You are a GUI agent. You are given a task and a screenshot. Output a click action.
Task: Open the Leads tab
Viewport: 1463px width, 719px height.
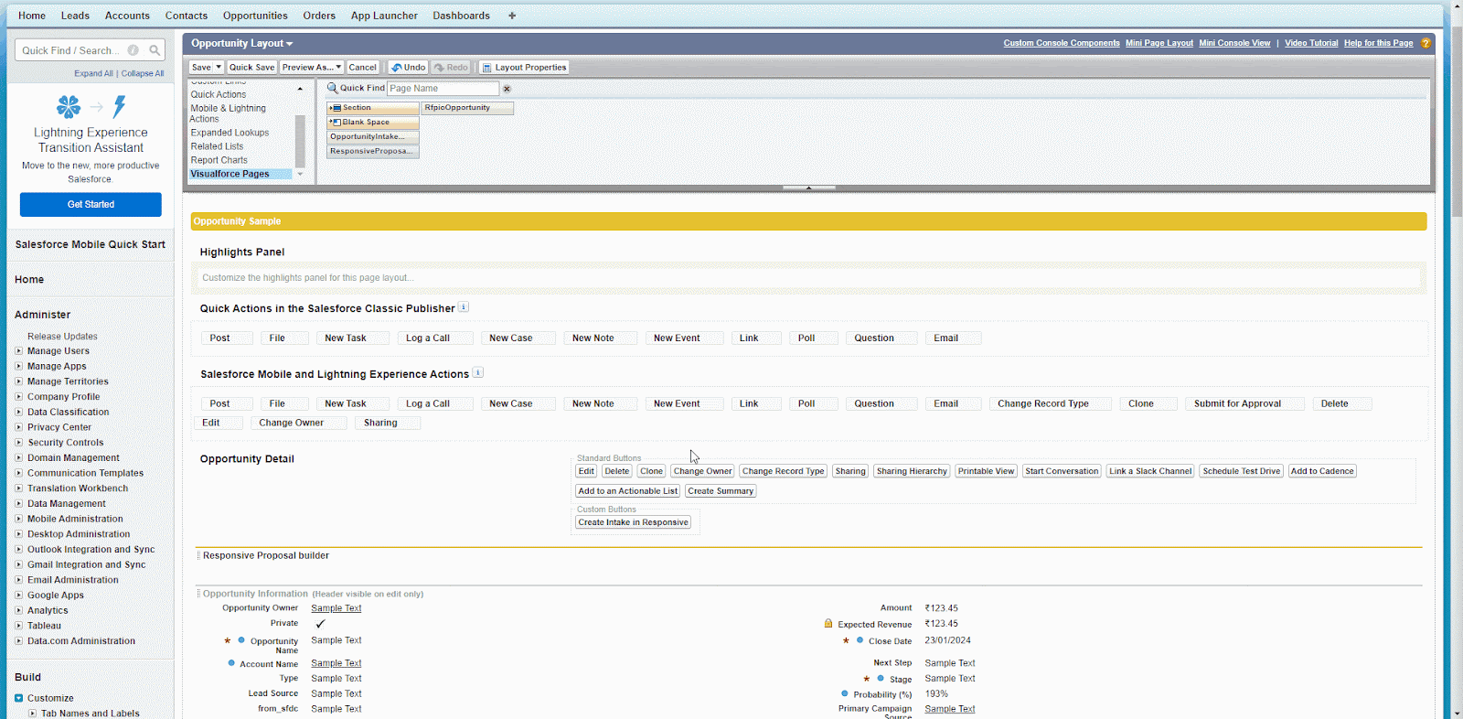(x=75, y=16)
